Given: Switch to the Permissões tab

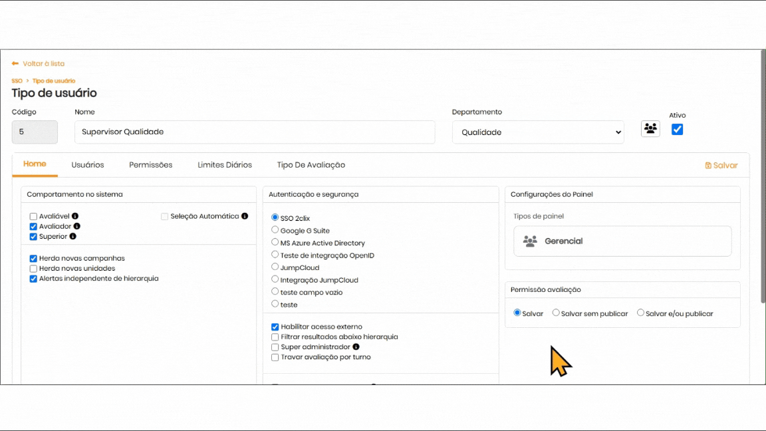Looking at the screenshot, I should [150, 165].
